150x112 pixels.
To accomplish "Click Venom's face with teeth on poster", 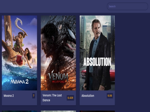I will pos(70,41).
